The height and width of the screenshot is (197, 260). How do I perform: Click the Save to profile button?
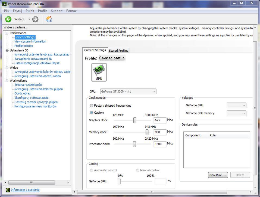(x=112, y=58)
